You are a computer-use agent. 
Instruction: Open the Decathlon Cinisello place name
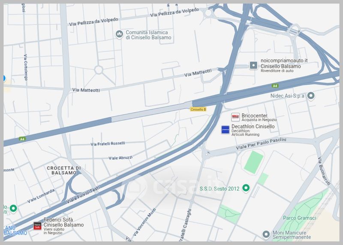point(253,126)
